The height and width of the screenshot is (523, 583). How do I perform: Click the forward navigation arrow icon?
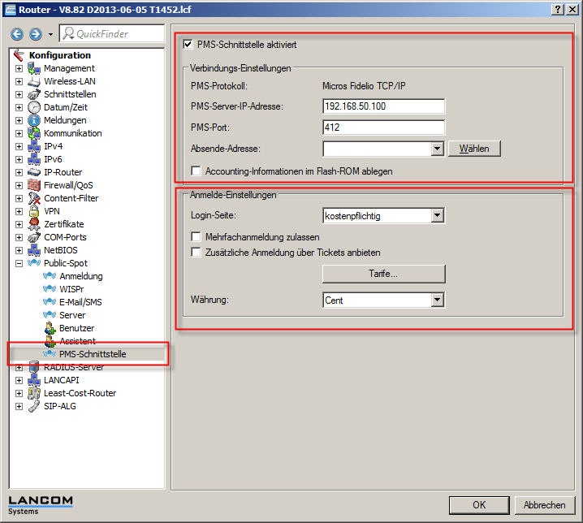pyautogui.click(x=35, y=34)
